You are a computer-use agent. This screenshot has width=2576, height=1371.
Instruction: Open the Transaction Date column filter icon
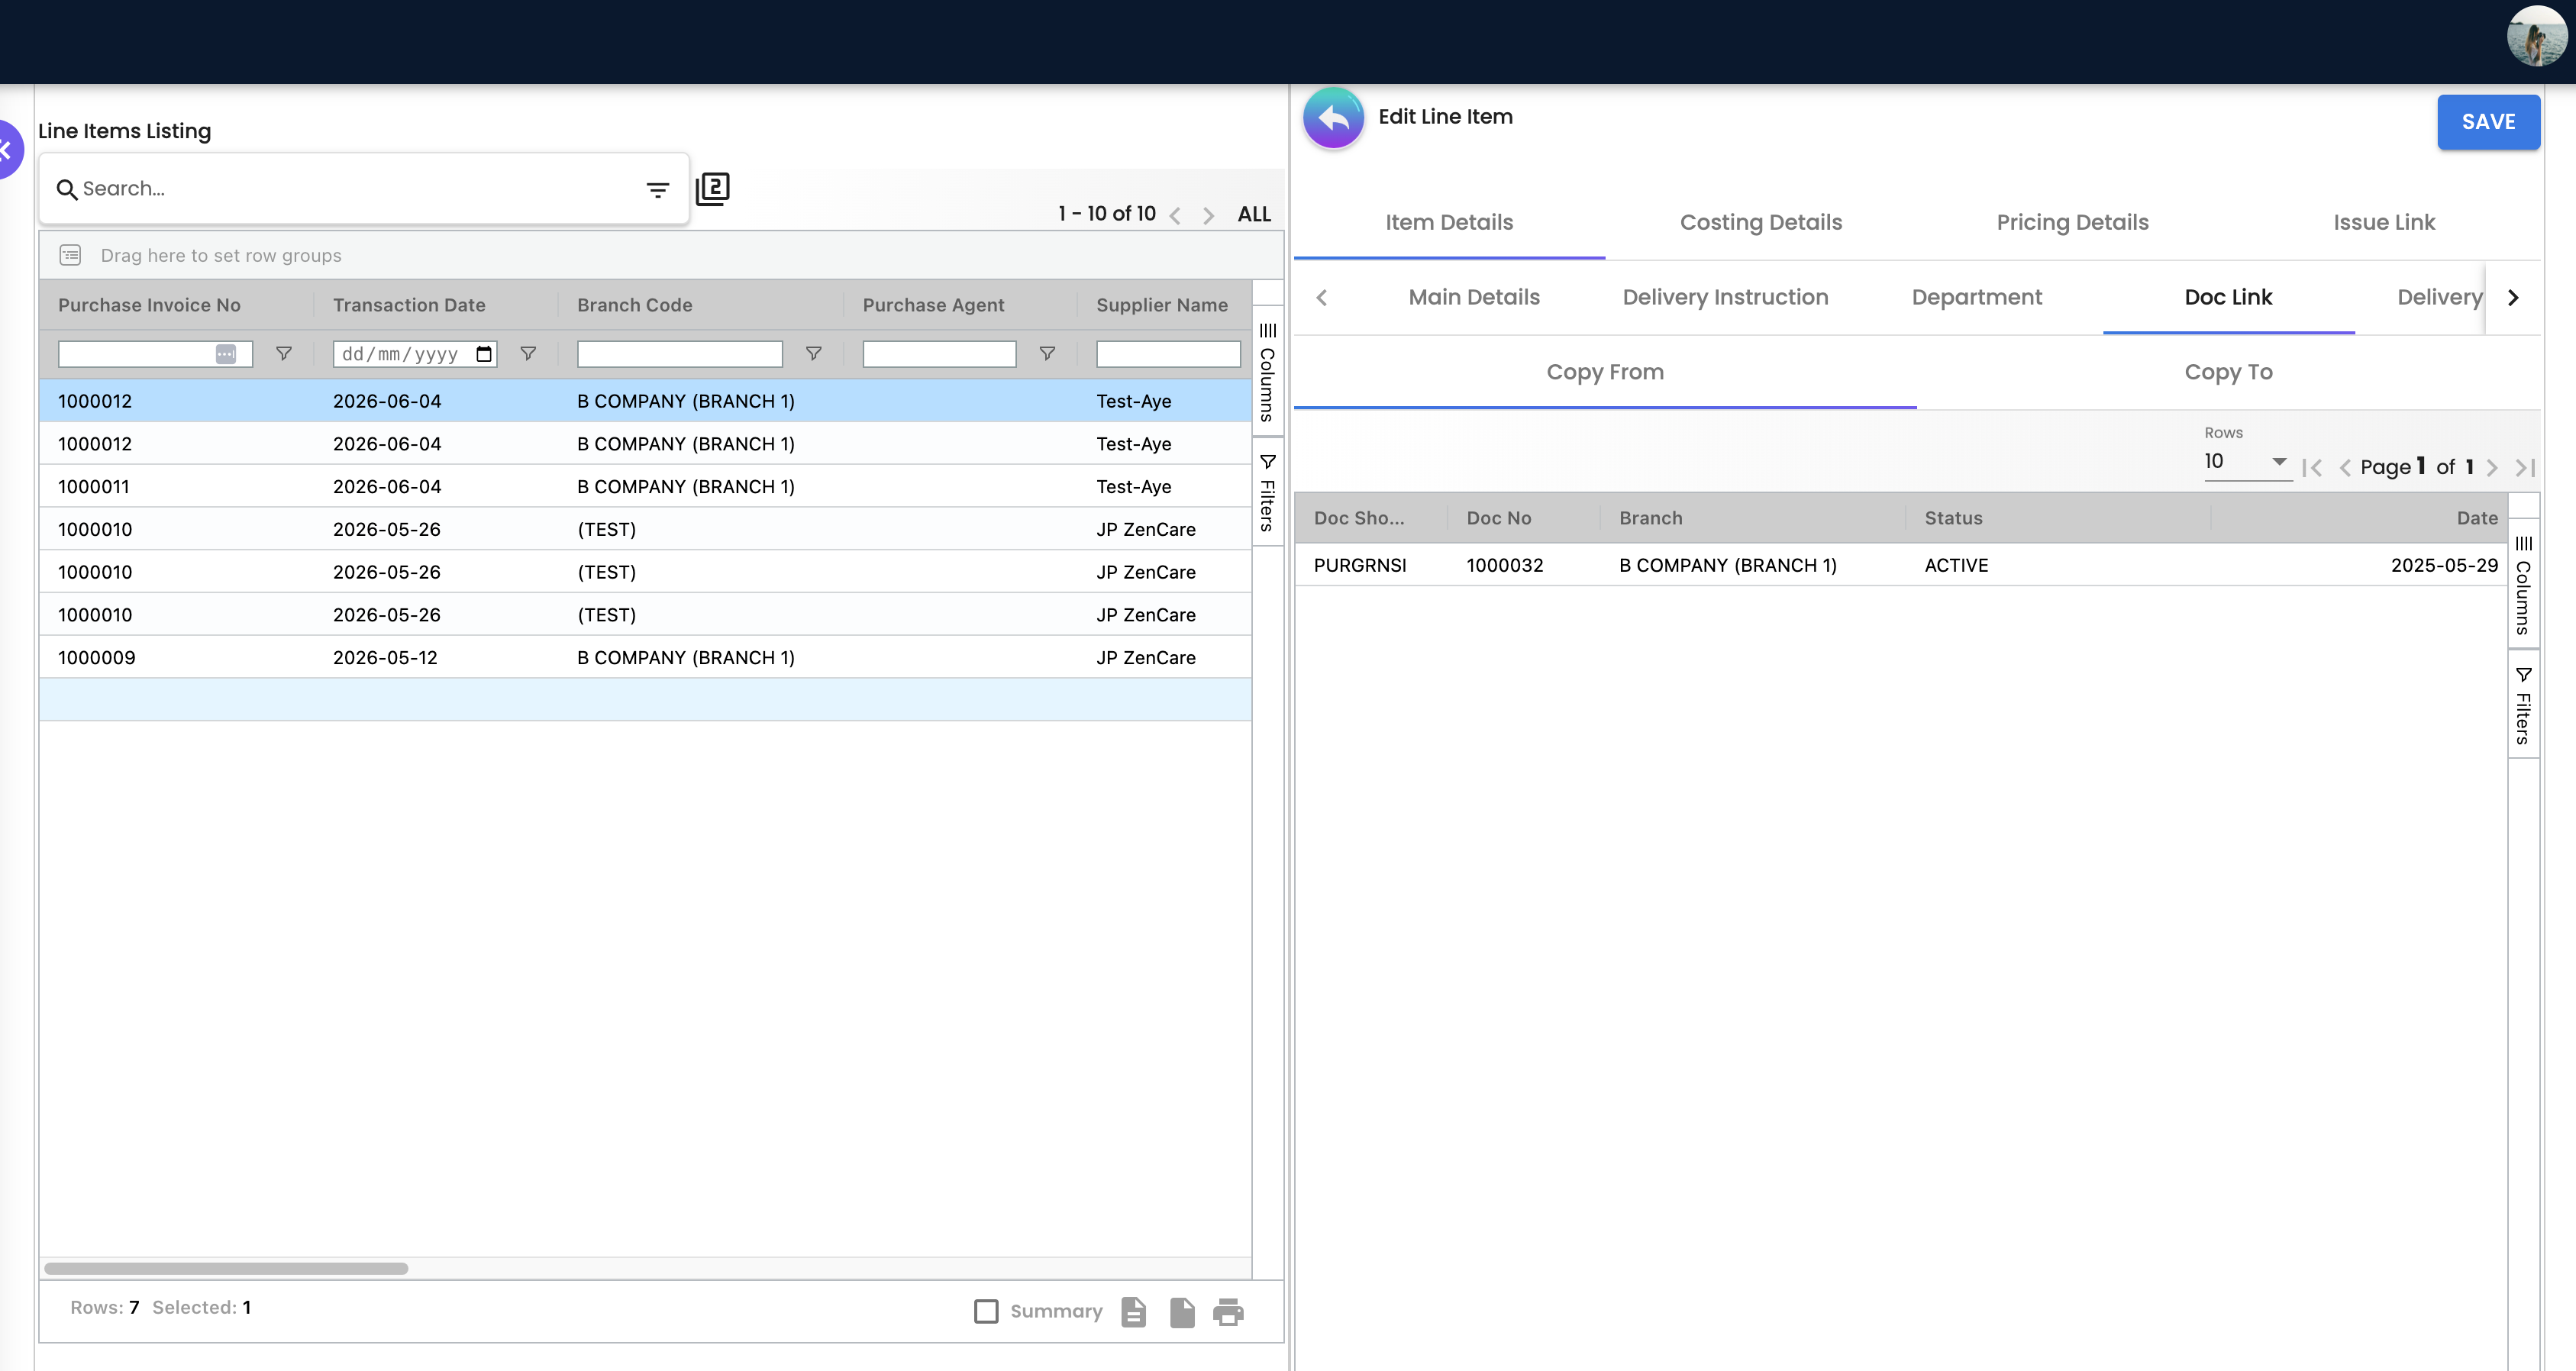528,354
